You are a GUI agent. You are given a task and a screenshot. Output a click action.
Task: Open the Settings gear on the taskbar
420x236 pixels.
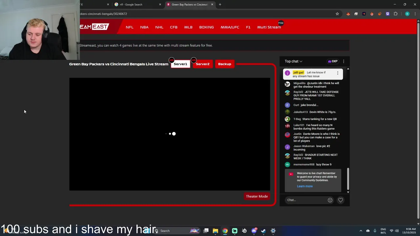(x=273, y=231)
